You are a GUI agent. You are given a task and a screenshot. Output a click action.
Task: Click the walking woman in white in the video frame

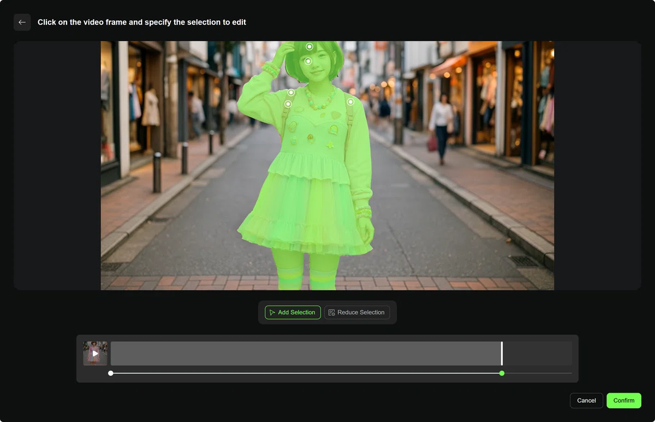440,129
